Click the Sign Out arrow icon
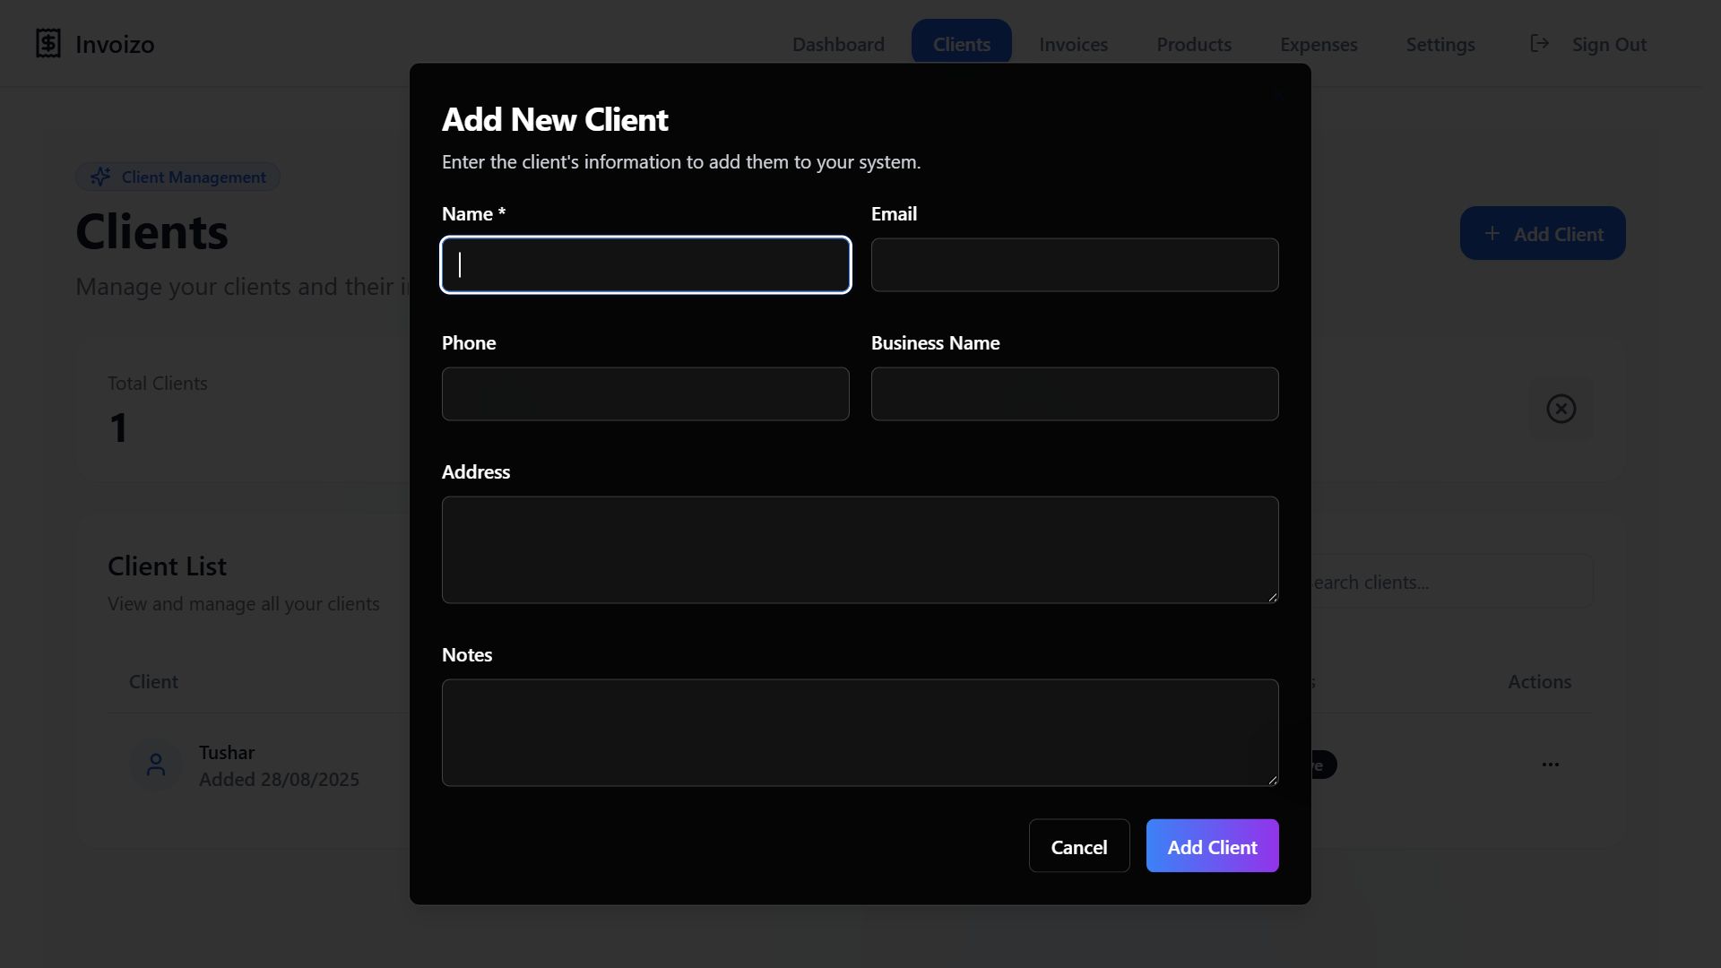 click(x=1539, y=43)
